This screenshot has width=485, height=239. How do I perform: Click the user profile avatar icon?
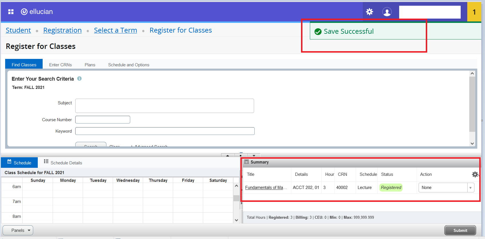387,12
